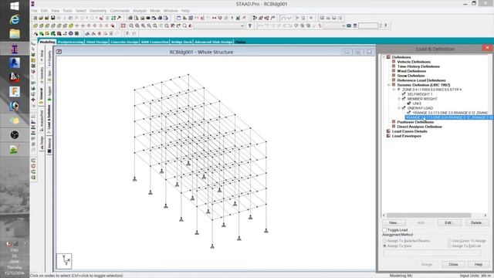494x278 pixels.
Task: Click the right arrow of tree horizontal scrollbar
Action: (486, 215)
